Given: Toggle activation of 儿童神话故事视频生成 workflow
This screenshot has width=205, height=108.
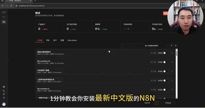Looking at the screenshot, I should pos(165,80).
